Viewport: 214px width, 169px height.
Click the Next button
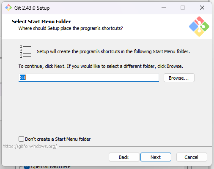(x=156, y=157)
